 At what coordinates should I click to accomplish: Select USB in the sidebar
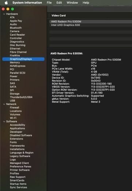point(12,101)
